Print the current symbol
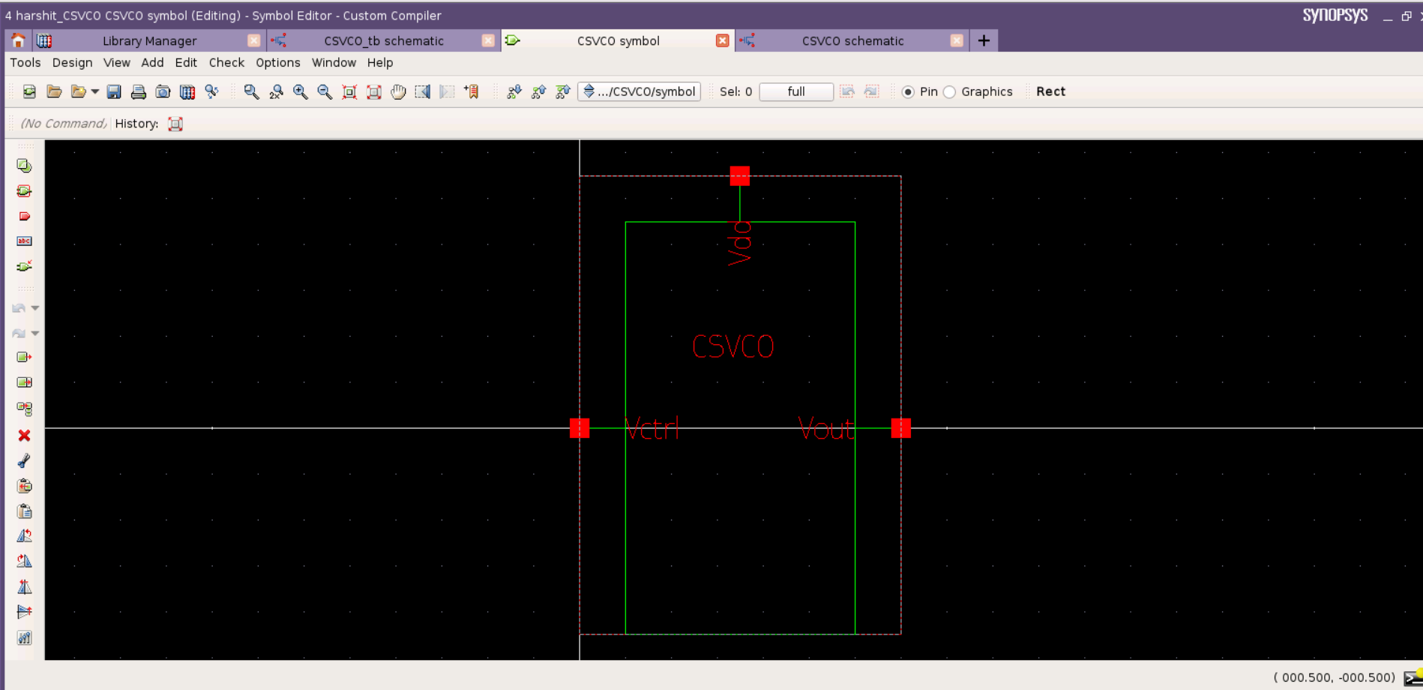Screen dimensions: 1423x690 tap(139, 91)
